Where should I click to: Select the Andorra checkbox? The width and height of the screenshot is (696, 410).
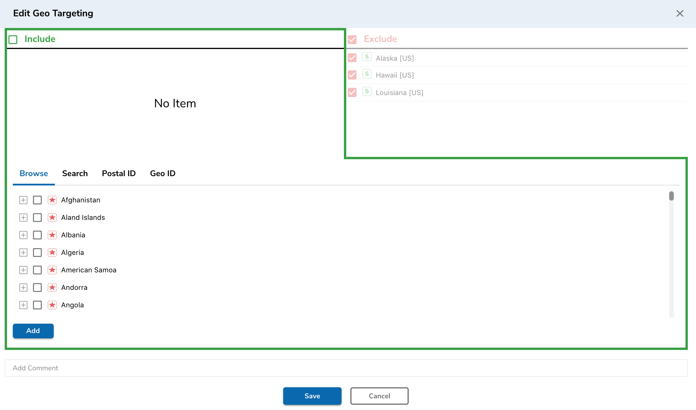[37, 288]
